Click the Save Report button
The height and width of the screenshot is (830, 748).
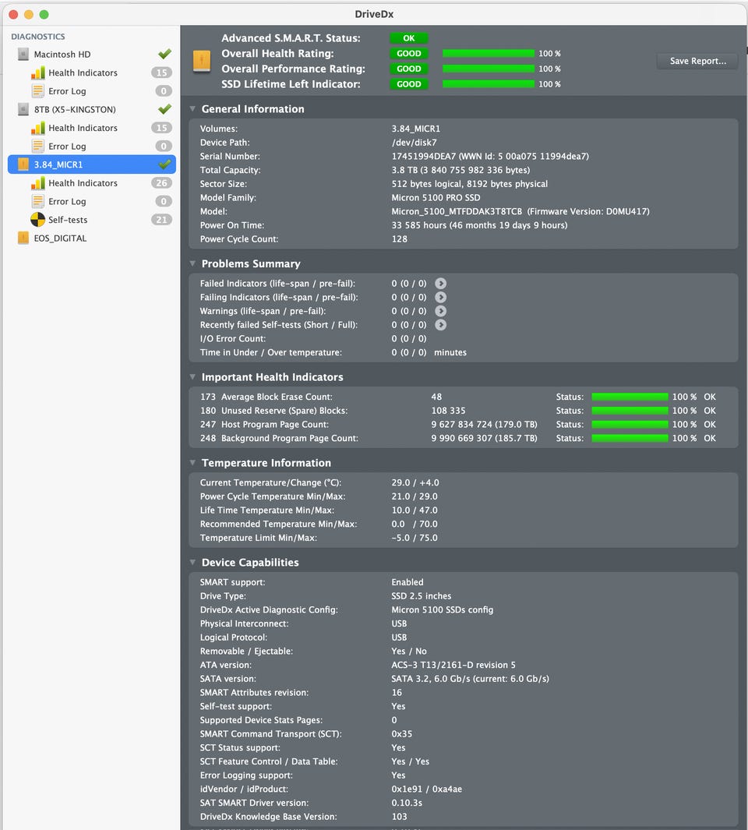697,61
